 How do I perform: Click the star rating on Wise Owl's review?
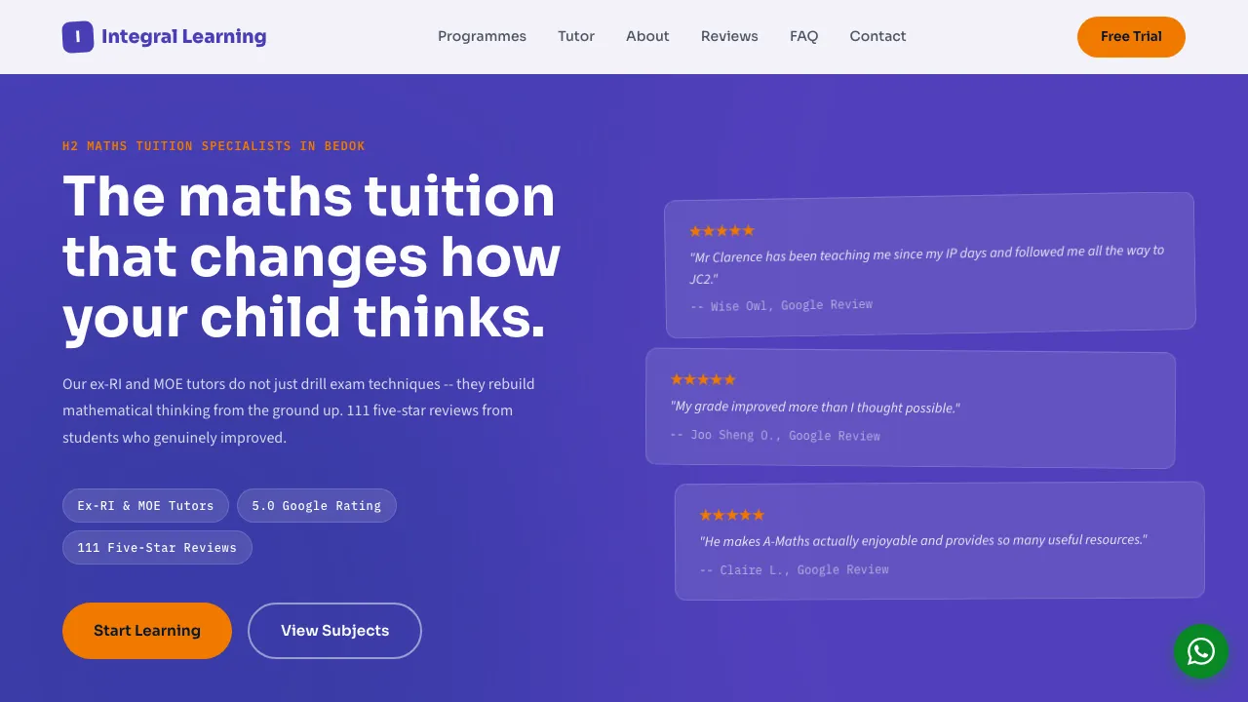[721, 230]
